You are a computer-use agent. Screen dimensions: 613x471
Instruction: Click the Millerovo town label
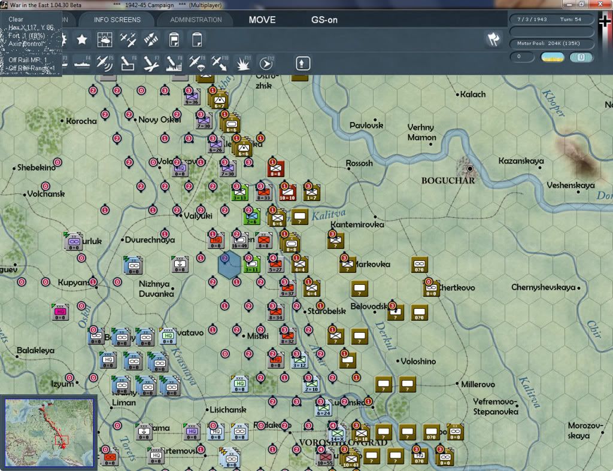click(478, 384)
